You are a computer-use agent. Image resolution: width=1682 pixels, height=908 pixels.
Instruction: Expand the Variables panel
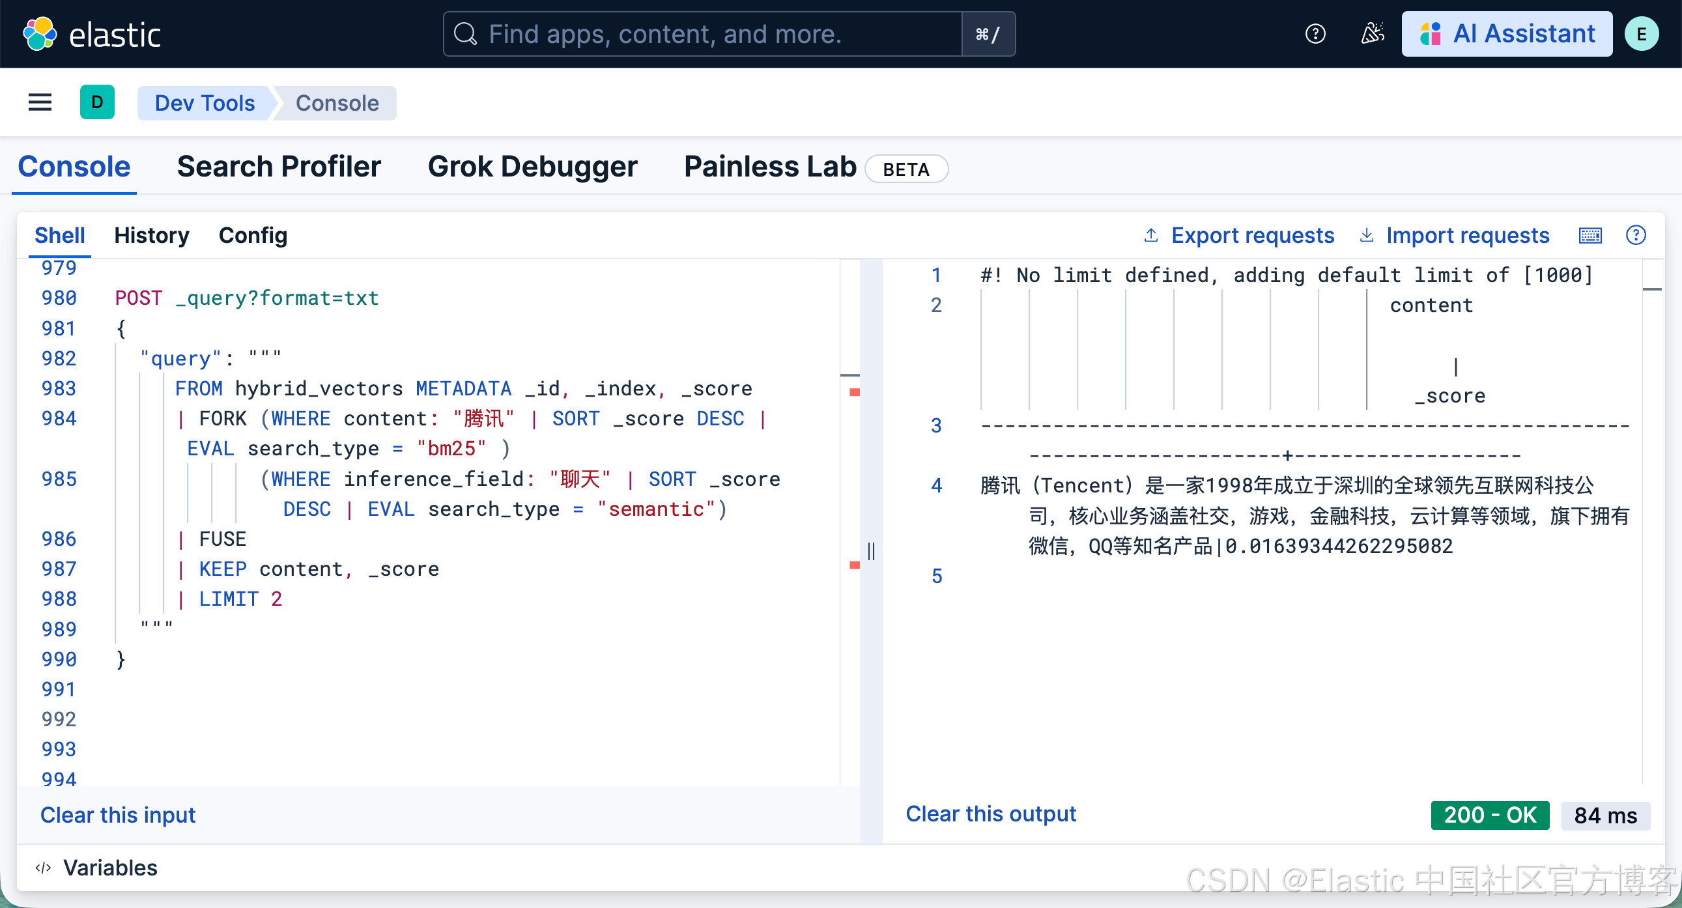[x=96, y=868]
